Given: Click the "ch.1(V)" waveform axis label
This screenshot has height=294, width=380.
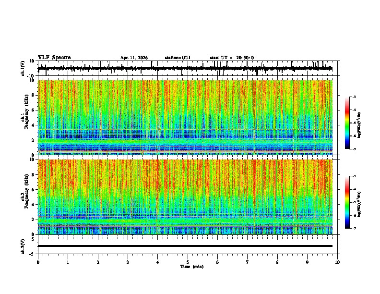Looking at the screenshot, I should click(x=23, y=68).
